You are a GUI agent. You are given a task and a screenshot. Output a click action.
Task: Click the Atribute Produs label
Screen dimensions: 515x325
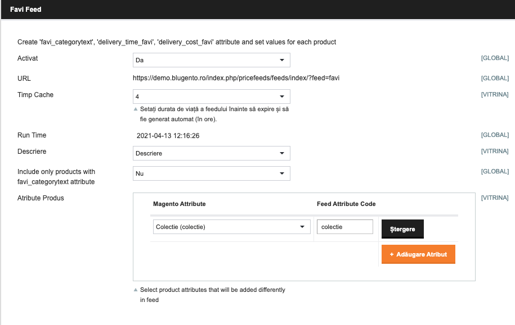pos(41,198)
